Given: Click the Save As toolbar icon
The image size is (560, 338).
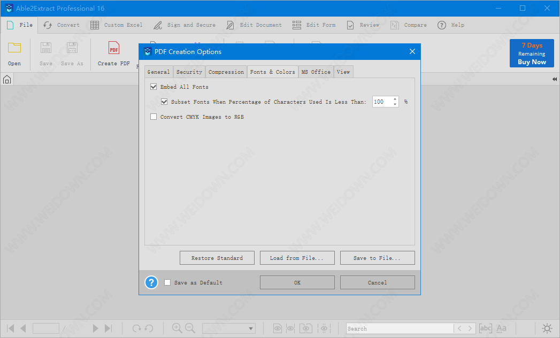Looking at the screenshot, I should (72, 48).
